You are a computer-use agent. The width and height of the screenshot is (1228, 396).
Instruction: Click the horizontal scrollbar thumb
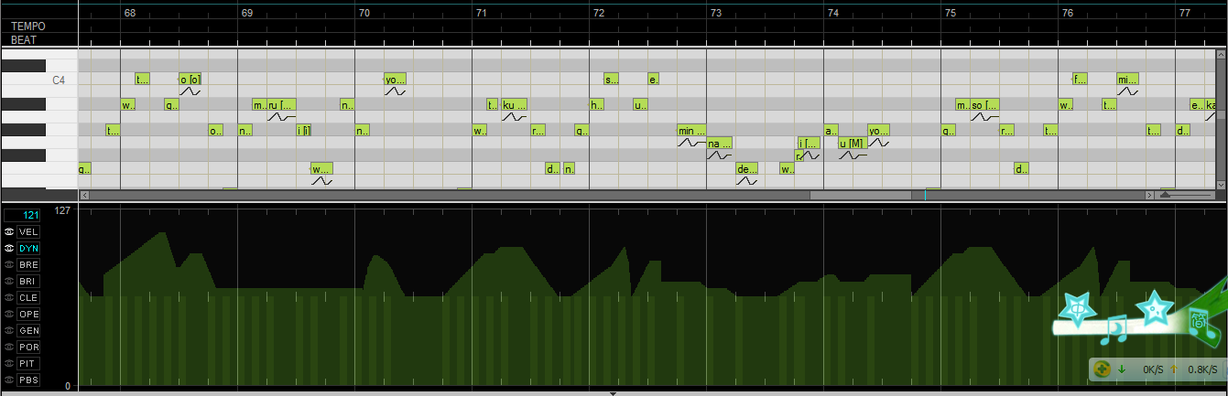(x=861, y=195)
